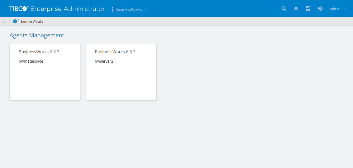The image size is (353, 168).
Task: Click BusinessWorks 6.3.3 title on bwserver2 card
Action: click(115, 52)
